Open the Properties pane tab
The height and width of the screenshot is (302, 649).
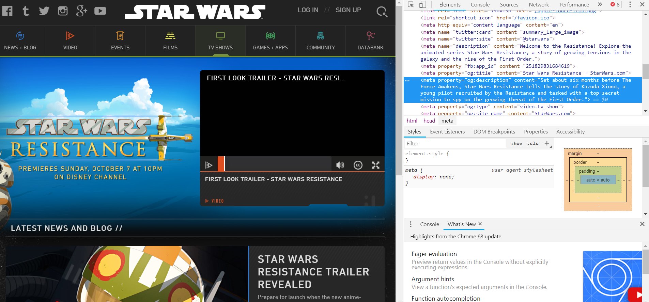536,132
